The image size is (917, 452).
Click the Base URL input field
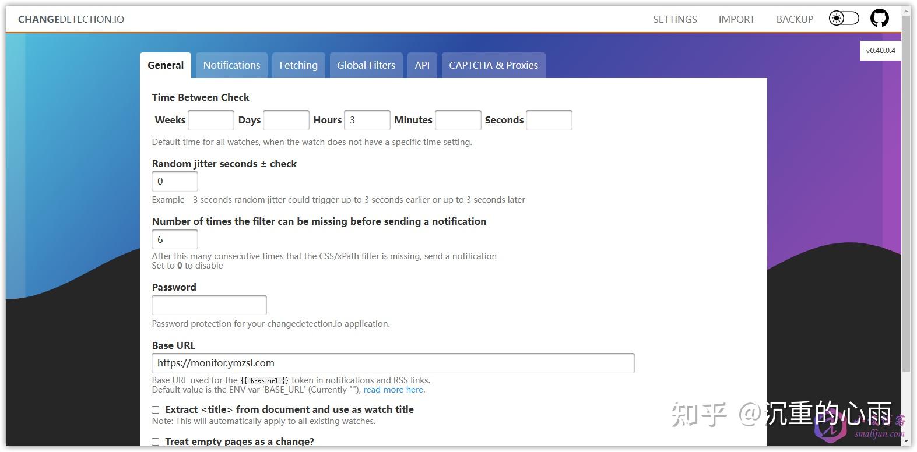click(x=393, y=363)
